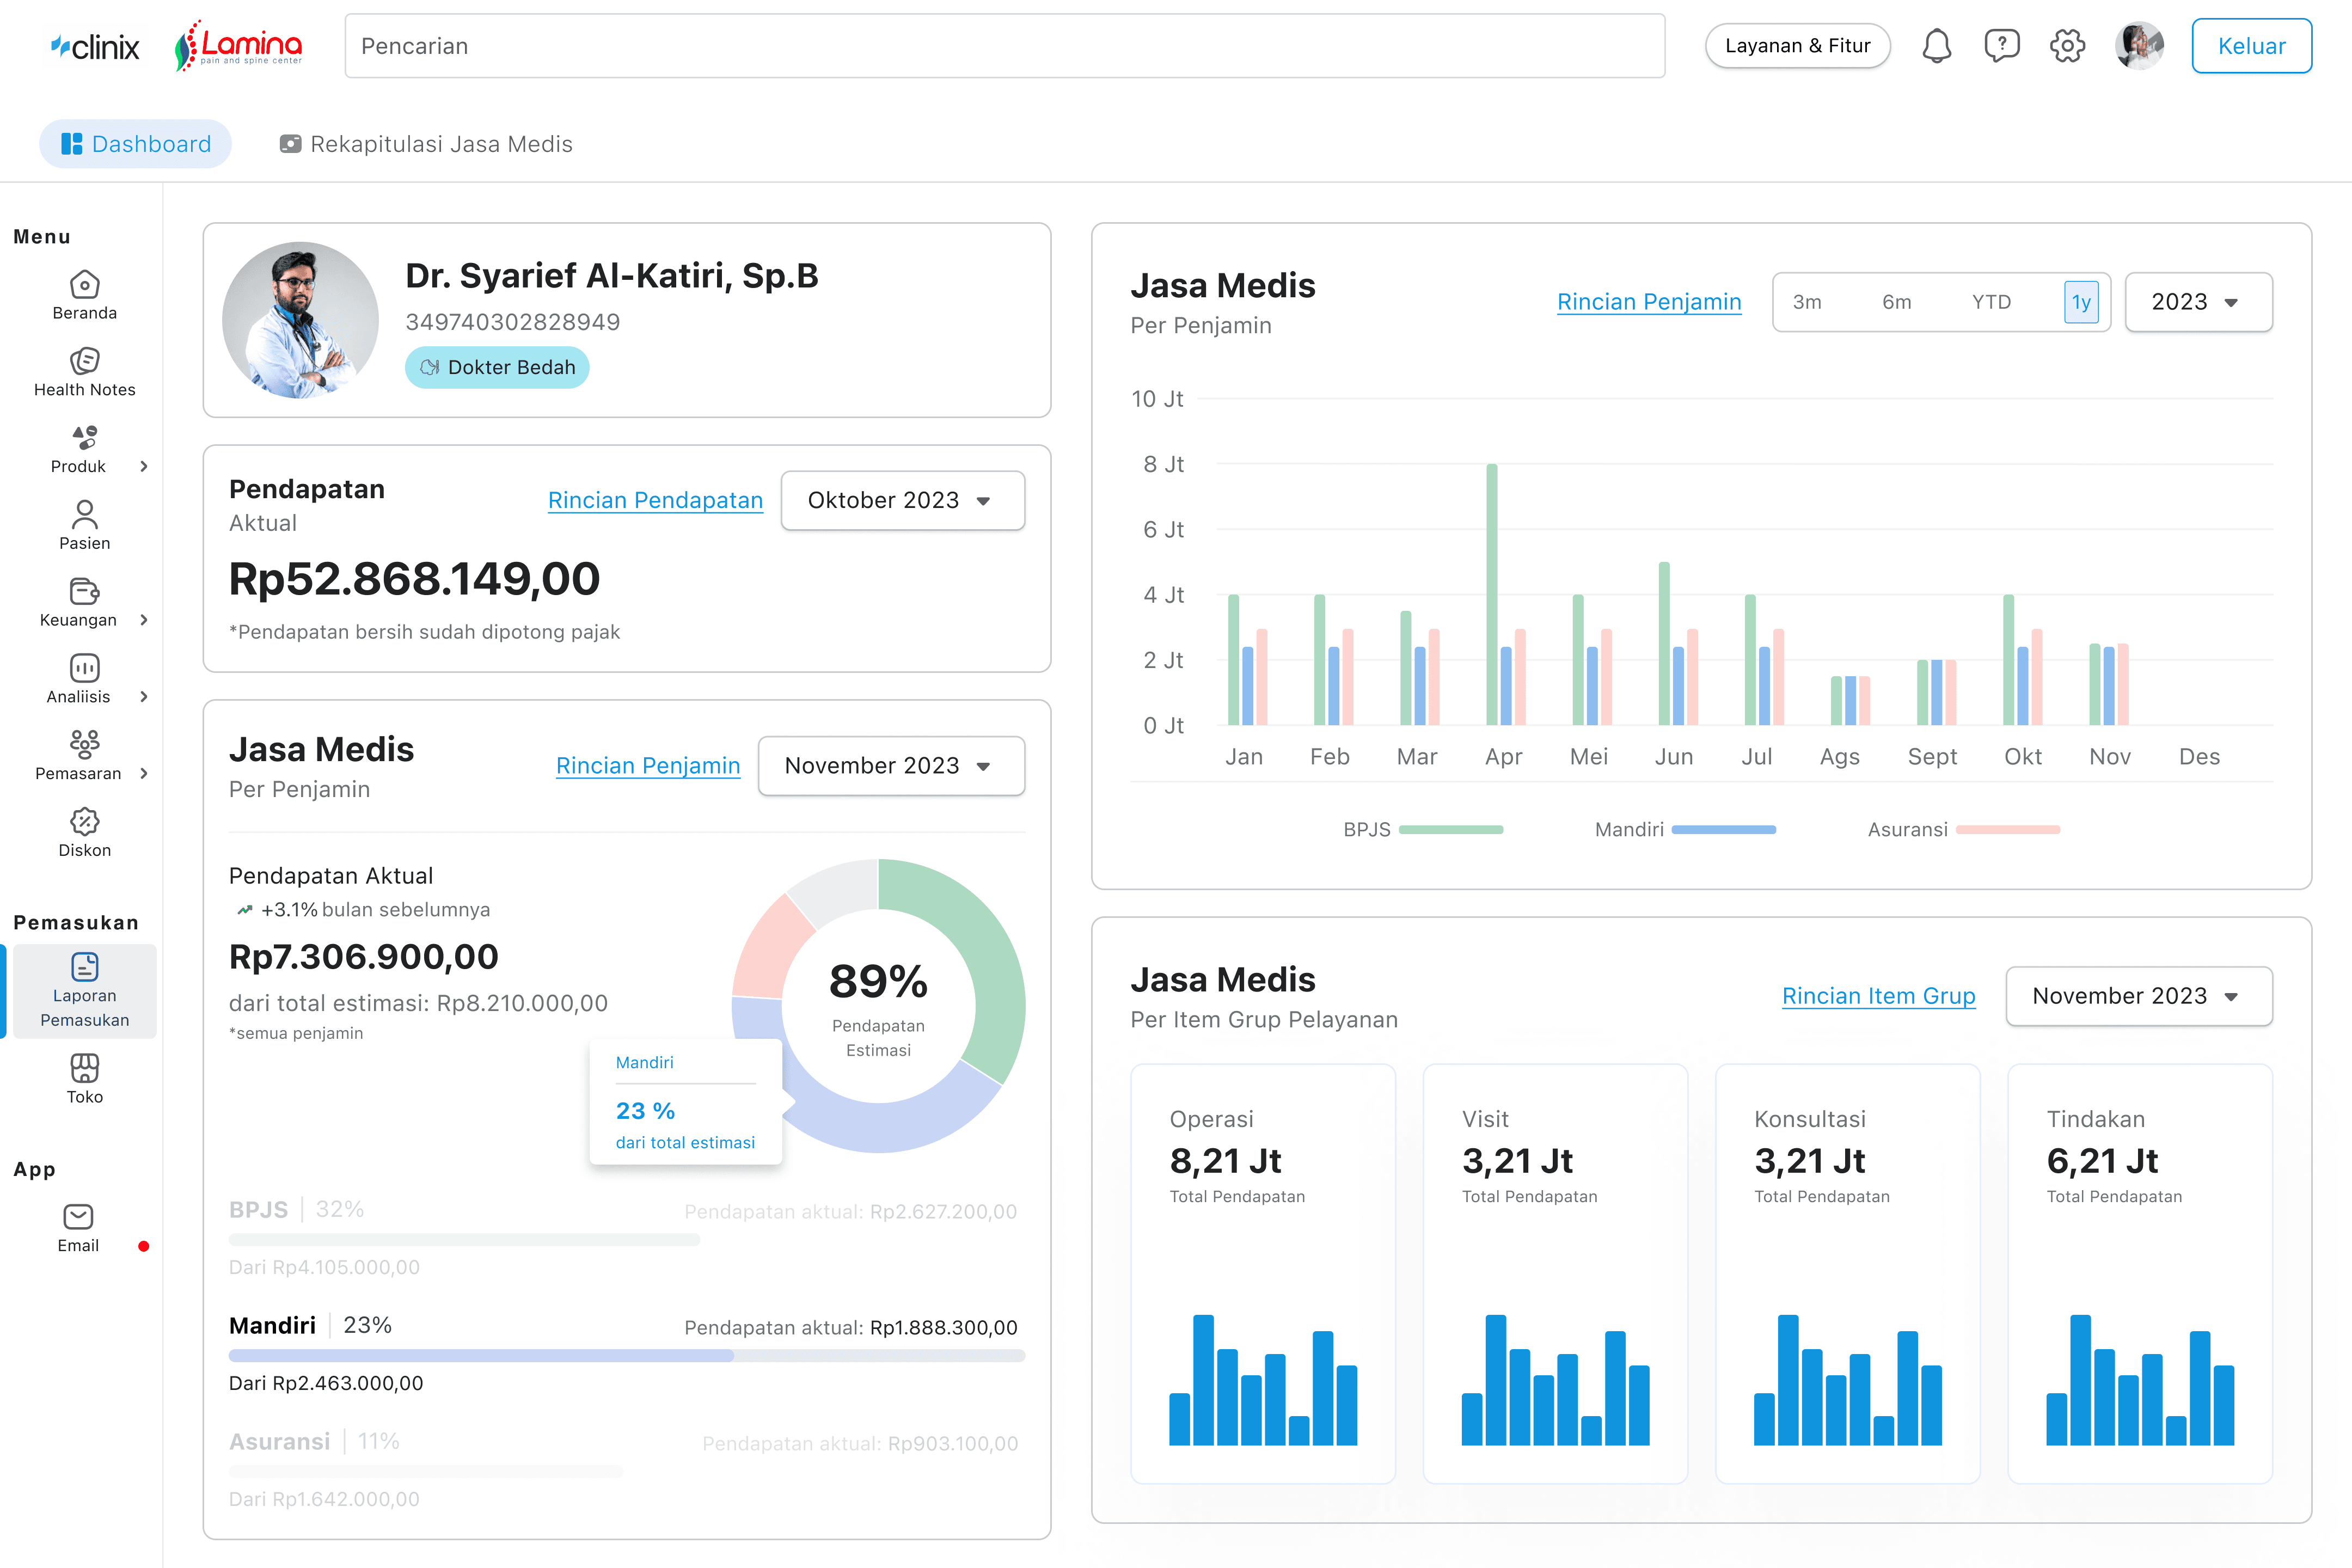This screenshot has width=2352, height=1568.
Task: Select Health Notes in the sidebar
Action: (84, 372)
